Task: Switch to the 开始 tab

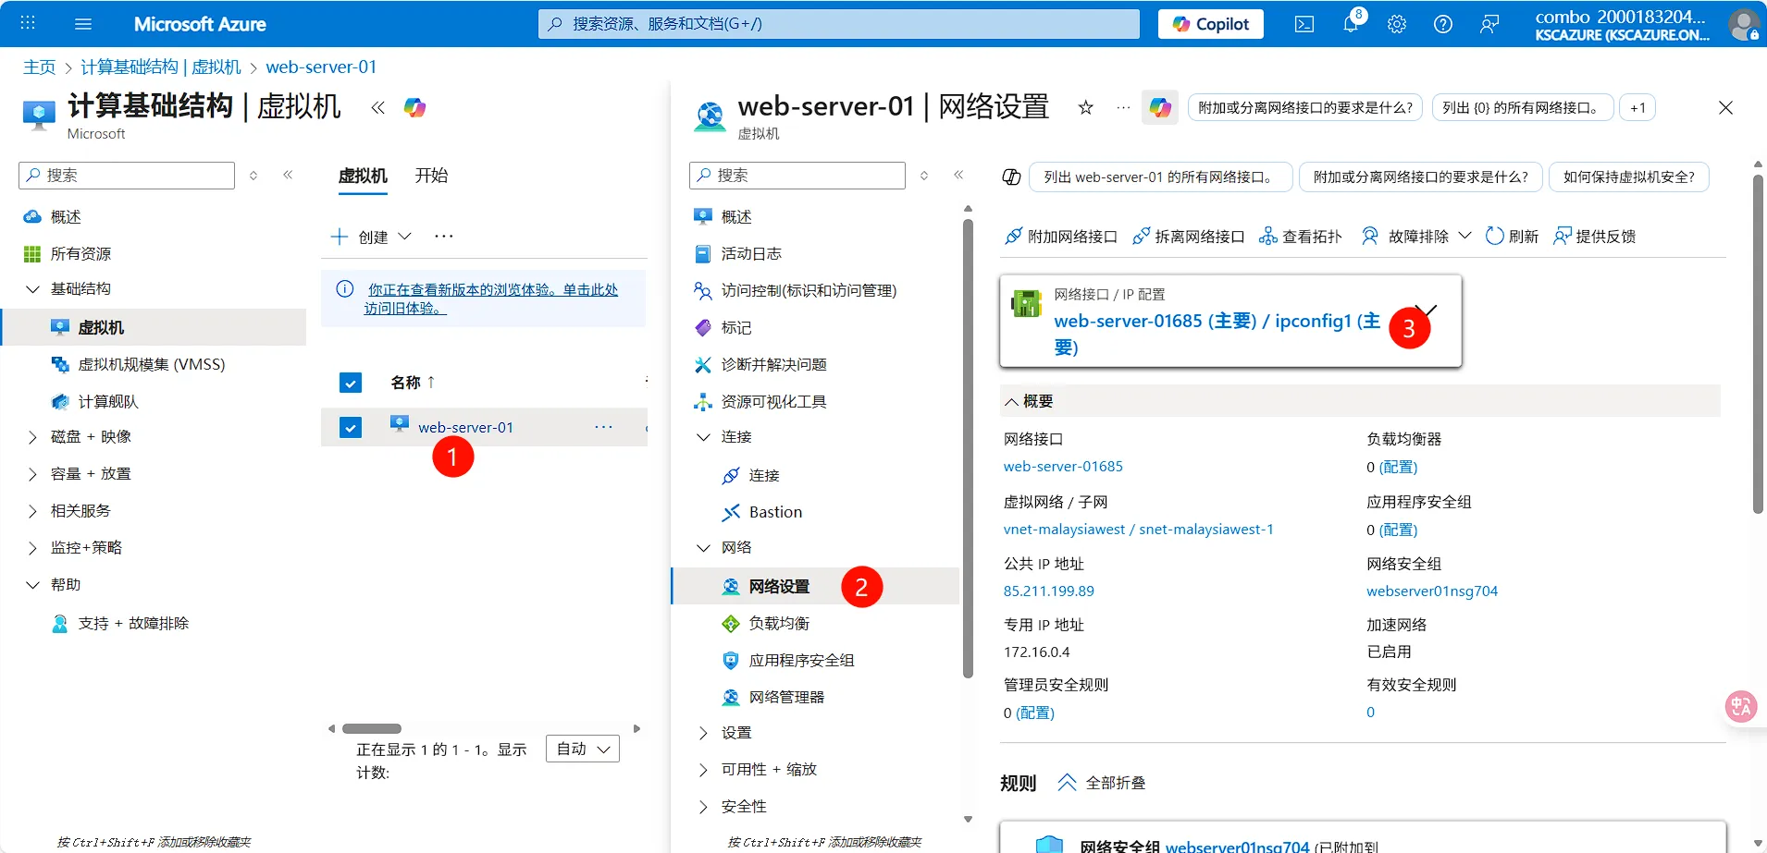Action: tap(430, 176)
